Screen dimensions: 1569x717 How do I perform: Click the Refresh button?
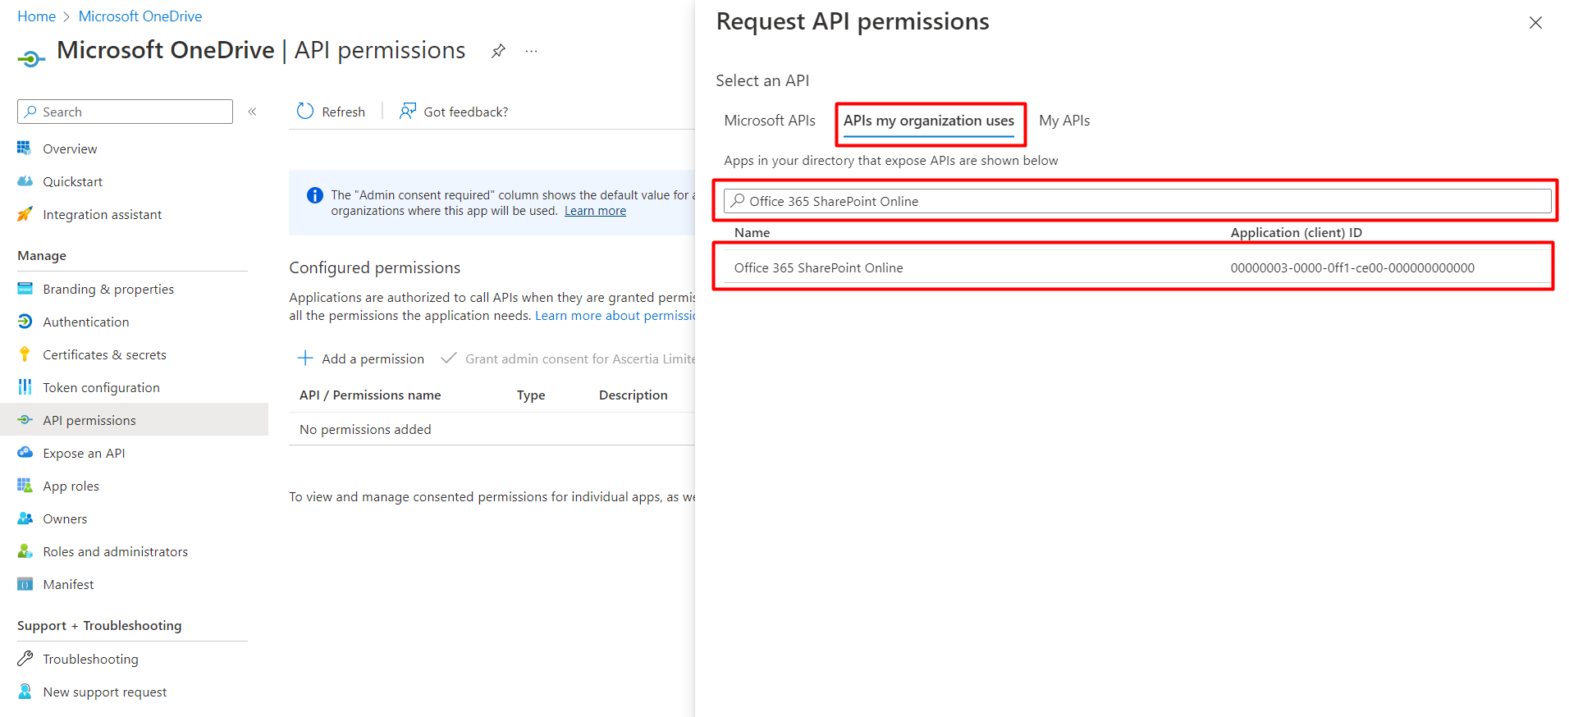(332, 112)
